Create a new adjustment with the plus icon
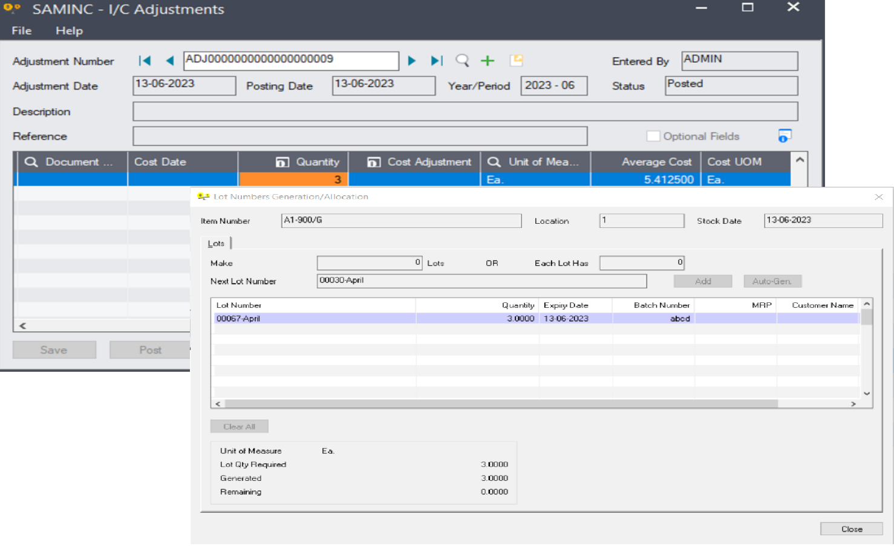The height and width of the screenshot is (546, 894). 488,60
